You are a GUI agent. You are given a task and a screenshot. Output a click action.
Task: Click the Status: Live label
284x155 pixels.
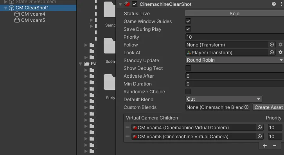pyautogui.click(x=137, y=14)
